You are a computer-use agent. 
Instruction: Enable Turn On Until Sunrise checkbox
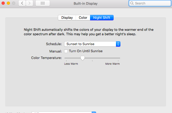[x=66, y=51]
